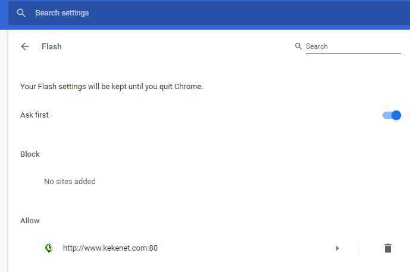Expand site details with the small right-pointing arrow
This screenshot has height=272, width=410.
337,248
